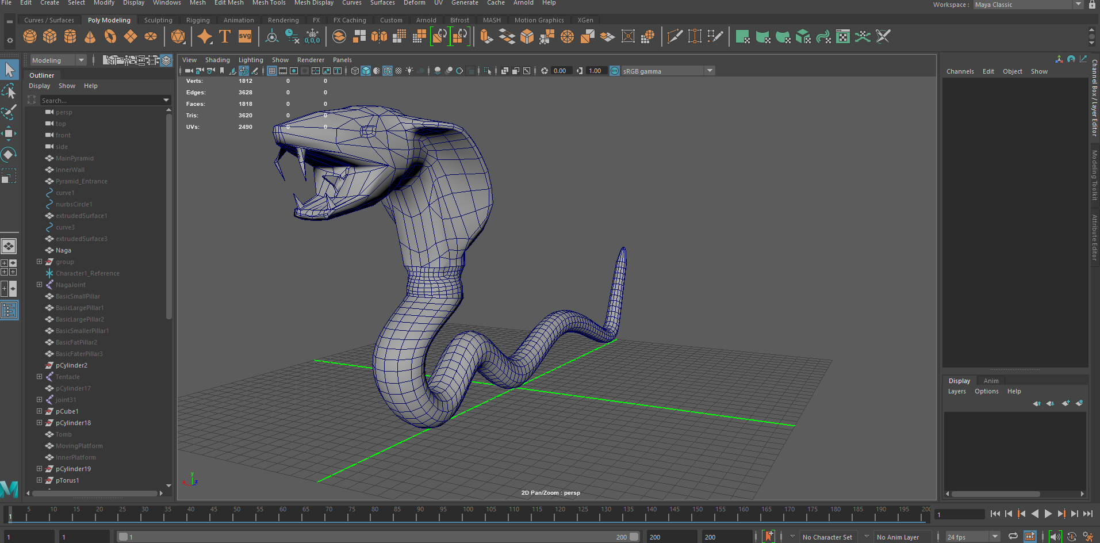This screenshot has width=1100, height=543.
Task: Toggle the viewport grid display button
Action: pos(272,71)
